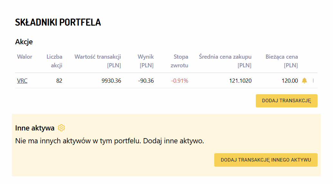Open the VRC stock link
The width and height of the screenshot is (333, 184).
(x=22, y=81)
